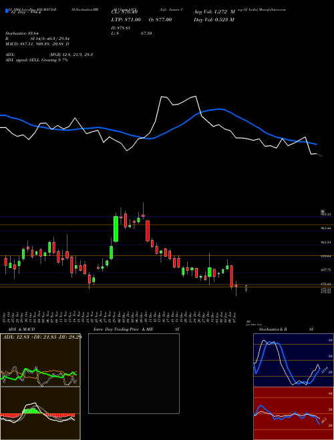Click the 'Day Vol: 0.523 M' text

[214, 19]
